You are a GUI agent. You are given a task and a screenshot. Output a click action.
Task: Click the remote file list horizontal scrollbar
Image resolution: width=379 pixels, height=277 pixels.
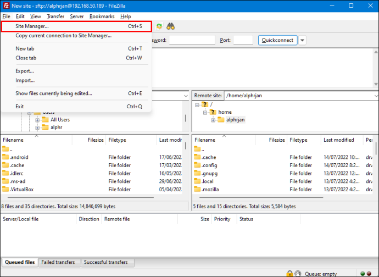[x=261, y=197]
